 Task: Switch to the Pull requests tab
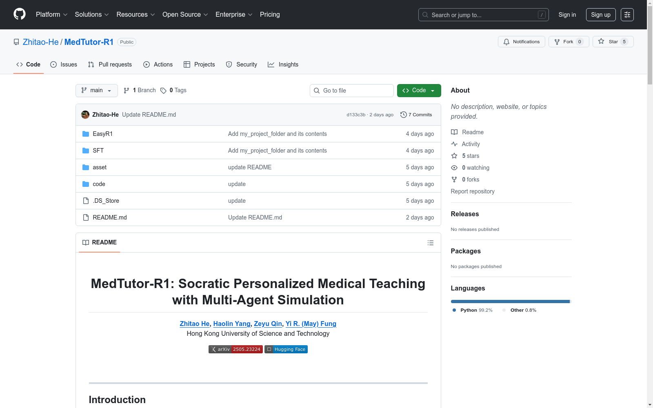(110, 64)
